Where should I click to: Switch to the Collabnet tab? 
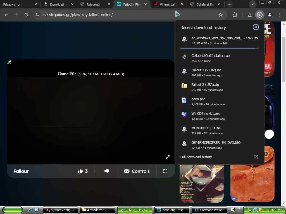(205, 4)
